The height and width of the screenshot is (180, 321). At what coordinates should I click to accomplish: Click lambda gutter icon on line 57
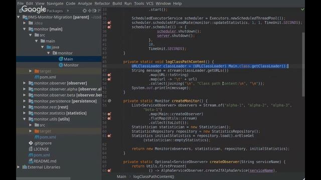pyautogui.click(x=109, y=118)
